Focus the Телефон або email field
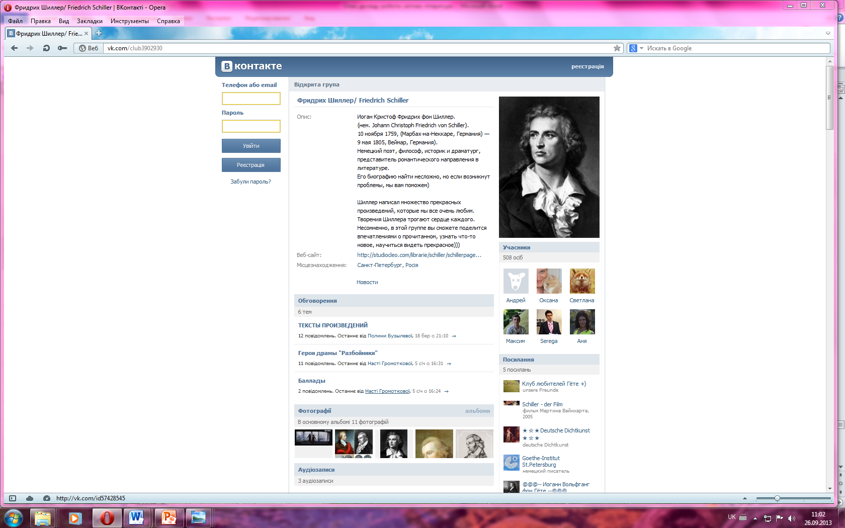This screenshot has height=528, width=845. pos(251,99)
